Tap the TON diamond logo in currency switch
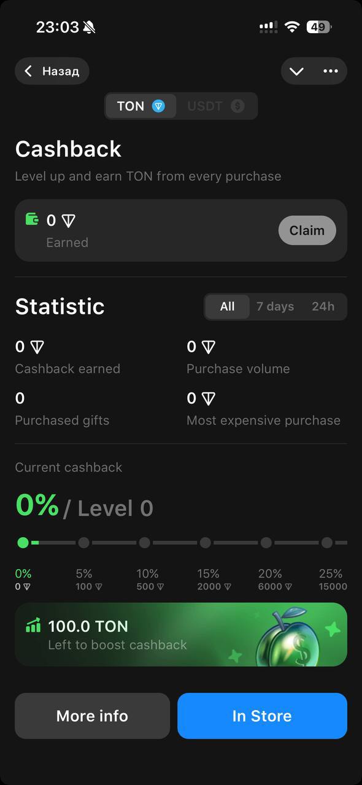Image resolution: width=362 pixels, height=785 pixels. (x=159, y=106)
